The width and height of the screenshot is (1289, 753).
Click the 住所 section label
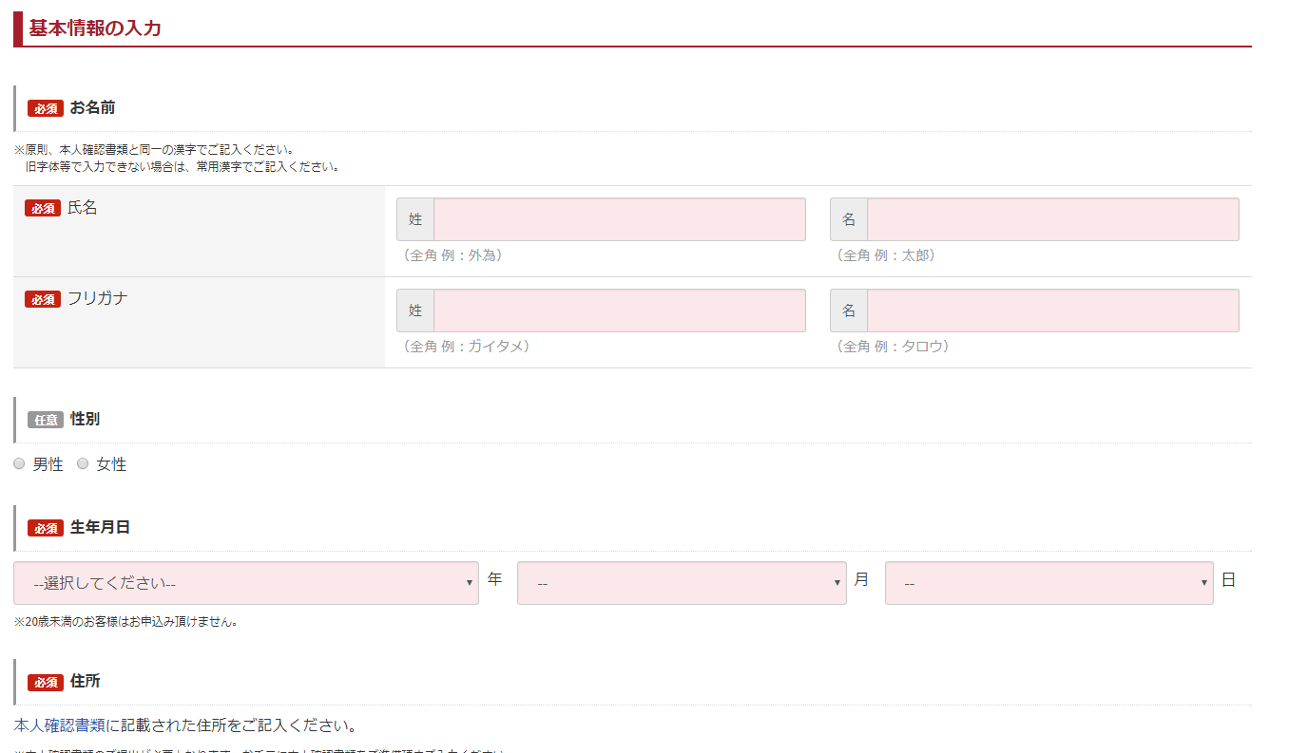coord(85,682)
